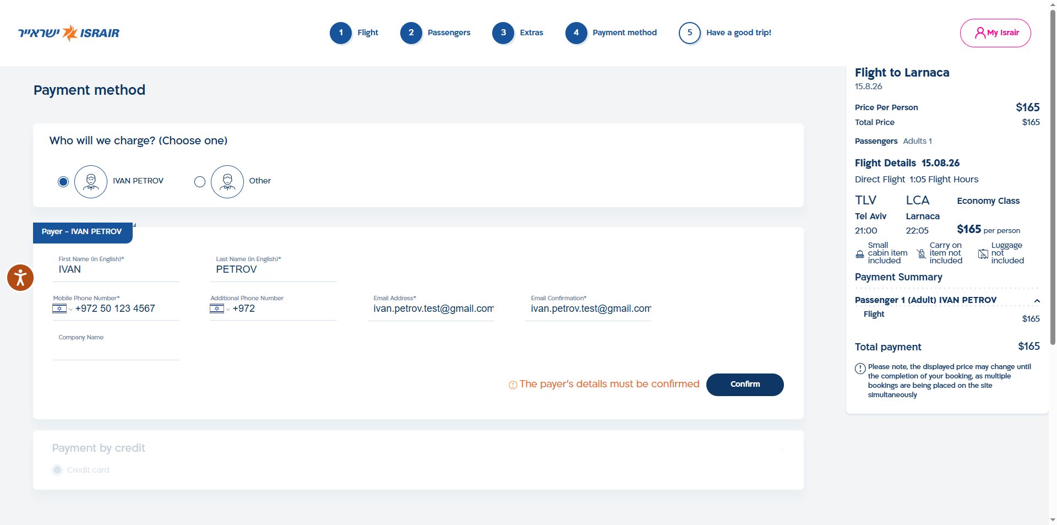Open mobile phone country code dropdown

(62, 308)
